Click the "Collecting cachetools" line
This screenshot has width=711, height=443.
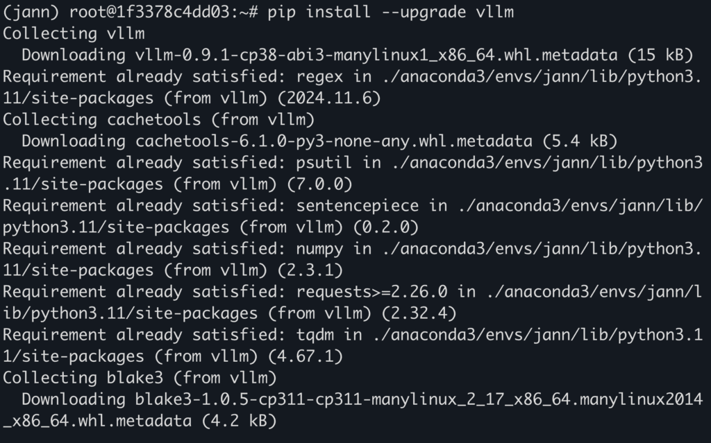click(158, 119)
